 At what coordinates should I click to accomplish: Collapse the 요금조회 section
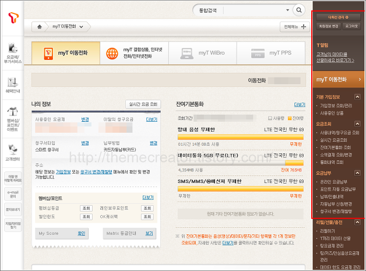357,124
